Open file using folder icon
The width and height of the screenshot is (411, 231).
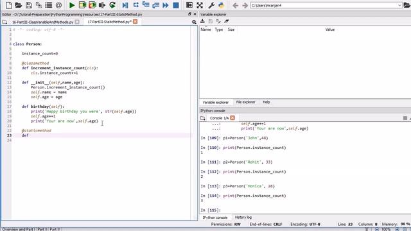point(19,5)
